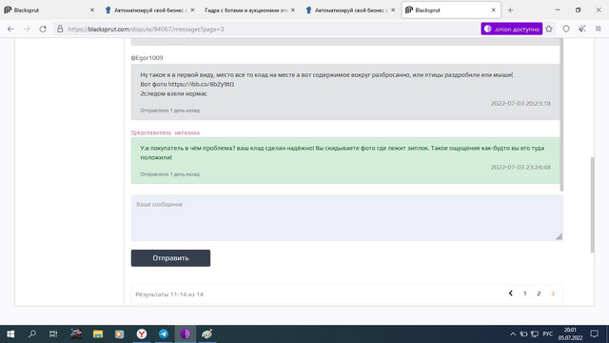This screenshot has width=609, height=343.
Task: Click the Отправить button
Action: (170, 258)
